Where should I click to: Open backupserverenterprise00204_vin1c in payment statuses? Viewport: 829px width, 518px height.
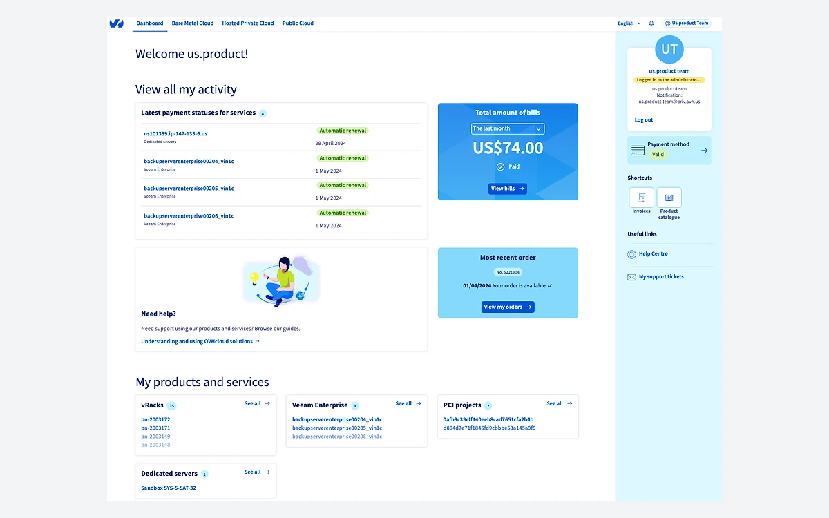pyautogui.click(x=189, y=161)
